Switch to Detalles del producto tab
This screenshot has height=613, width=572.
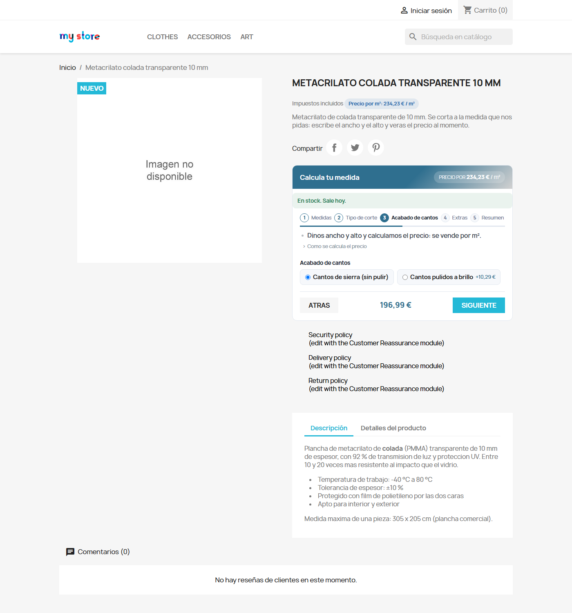393,428
